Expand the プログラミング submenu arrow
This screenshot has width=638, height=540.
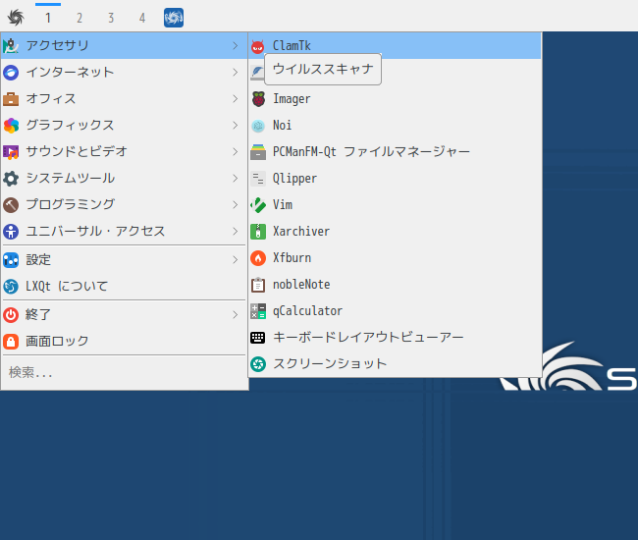click(x=236, y=204)
